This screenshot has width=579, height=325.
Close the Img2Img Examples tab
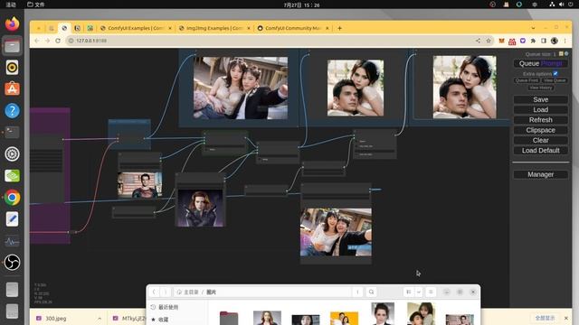249,28
